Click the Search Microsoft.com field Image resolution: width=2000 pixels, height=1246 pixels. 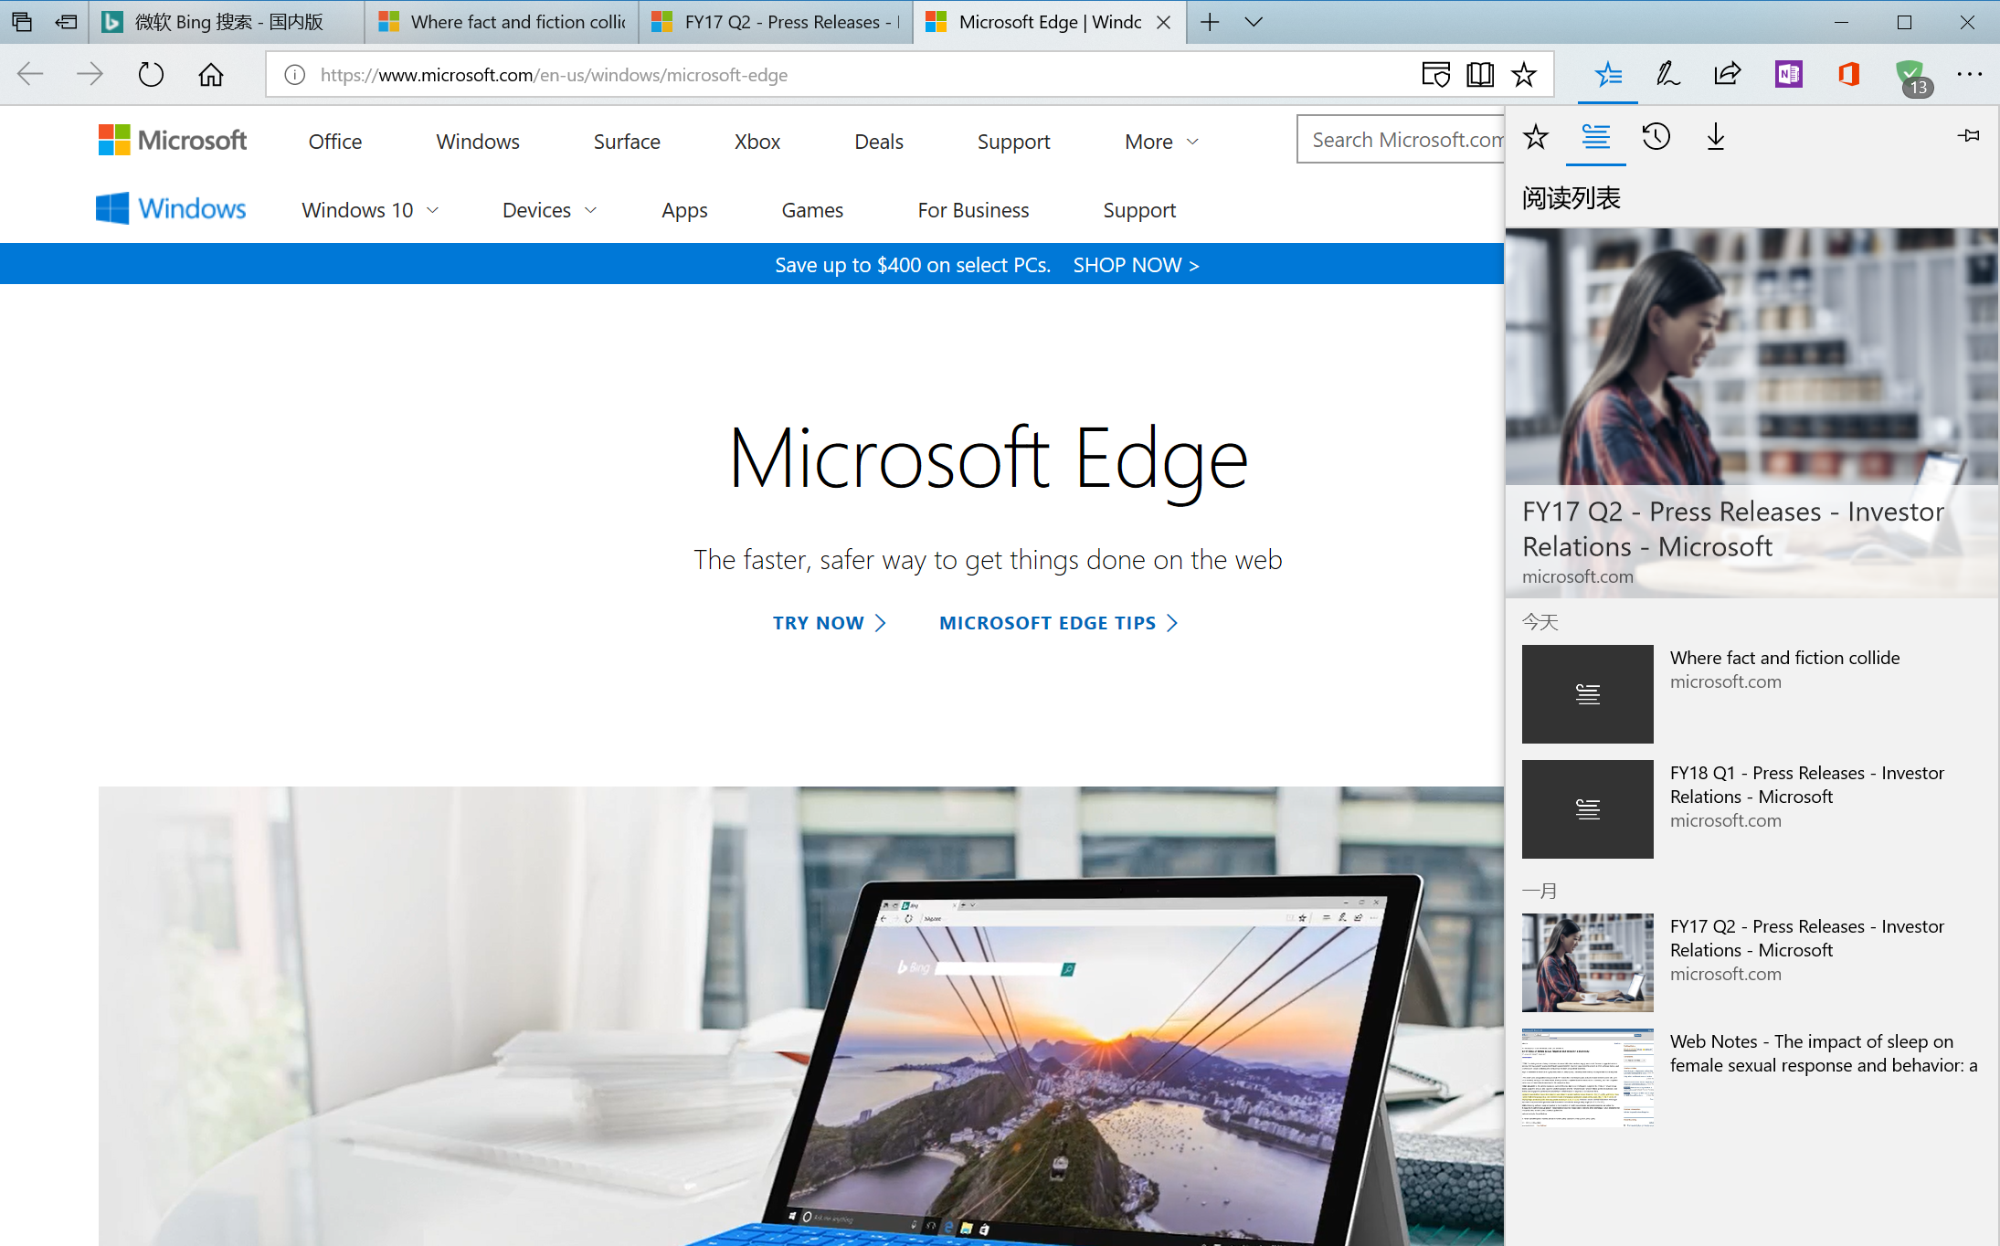click(1408, 139)
